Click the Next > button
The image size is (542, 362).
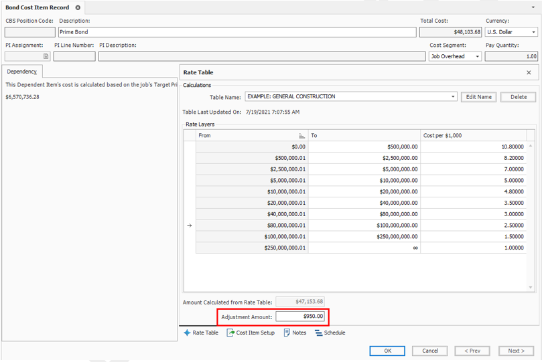point(516,351)
